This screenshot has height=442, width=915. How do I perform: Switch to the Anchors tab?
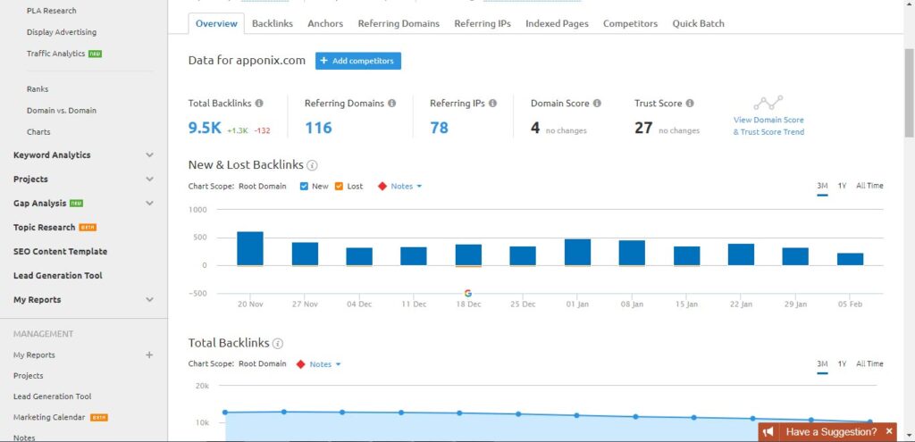click(325, 24)
